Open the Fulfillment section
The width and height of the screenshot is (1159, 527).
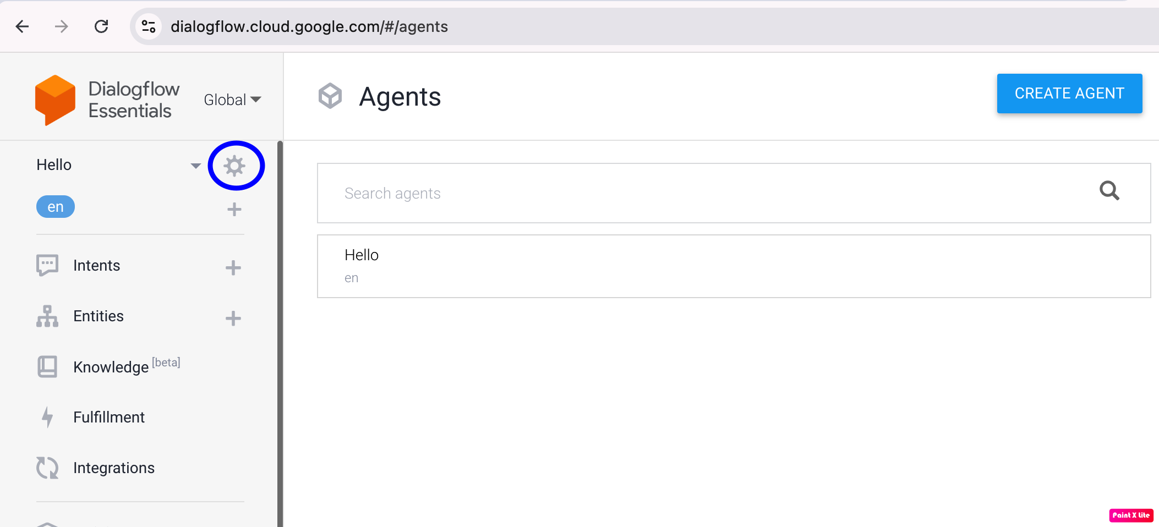tap(108, 416)
